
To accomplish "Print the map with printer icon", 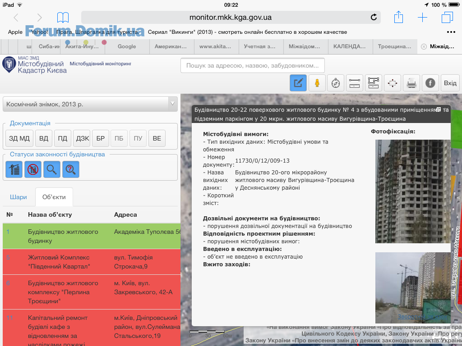I will (411, 83).
